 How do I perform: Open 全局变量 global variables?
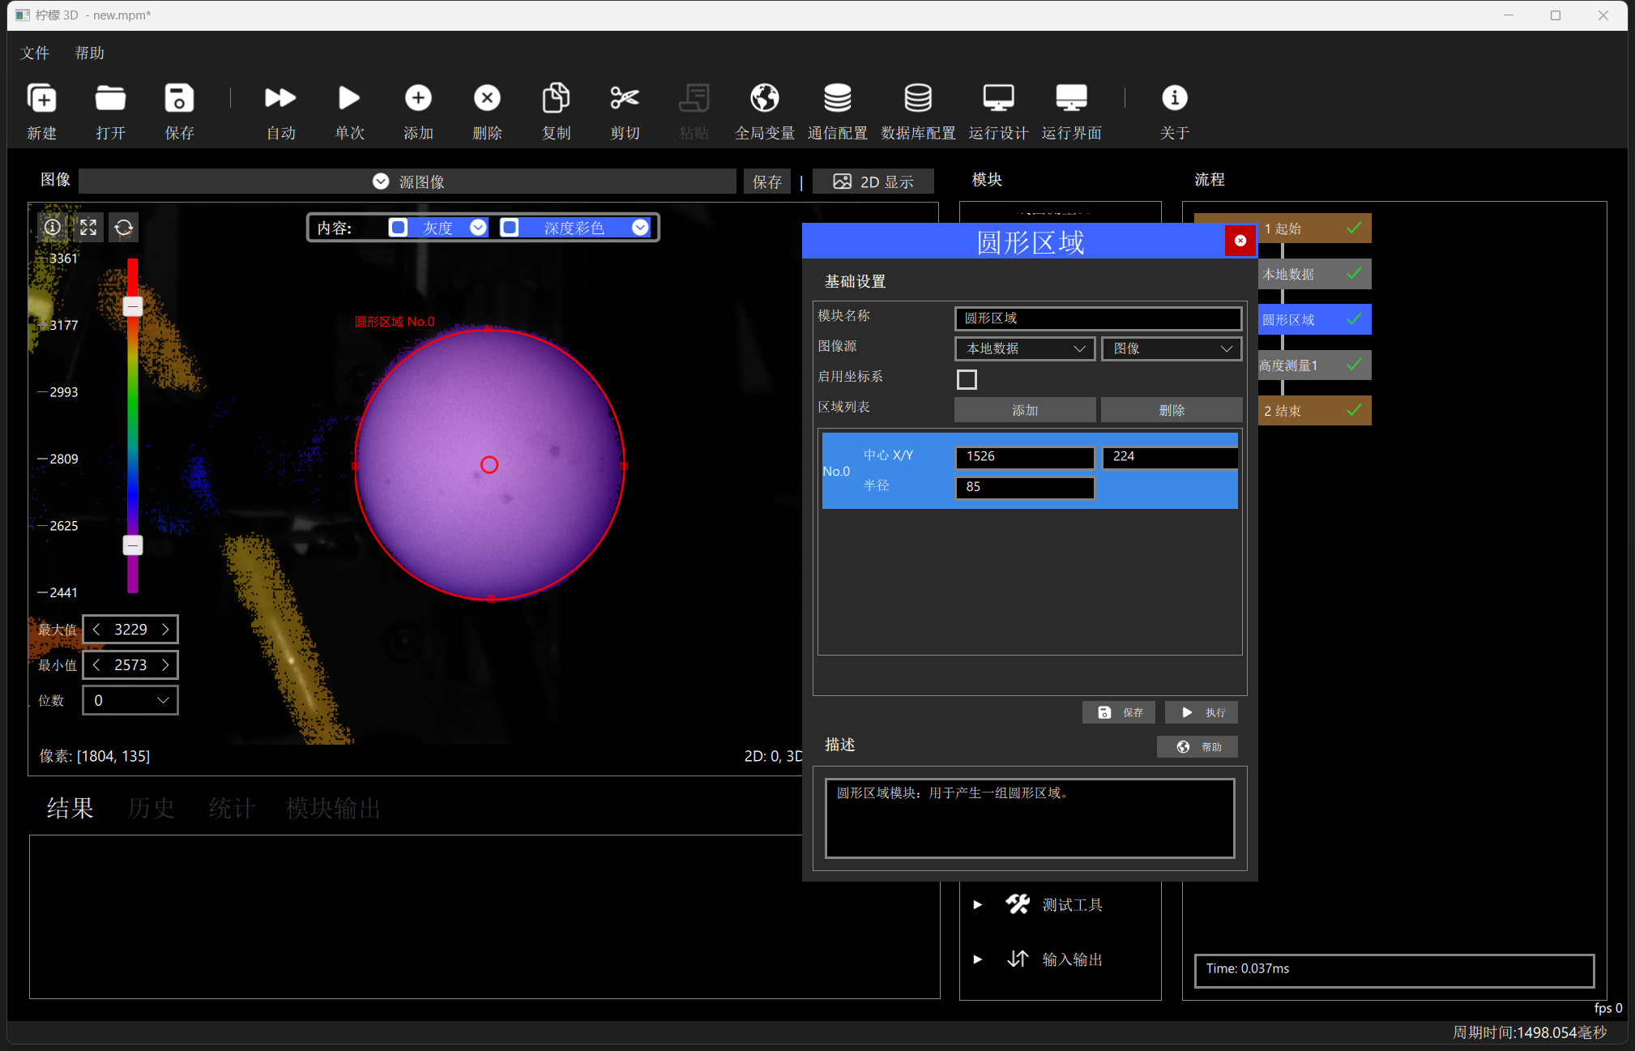pos(764,98)
